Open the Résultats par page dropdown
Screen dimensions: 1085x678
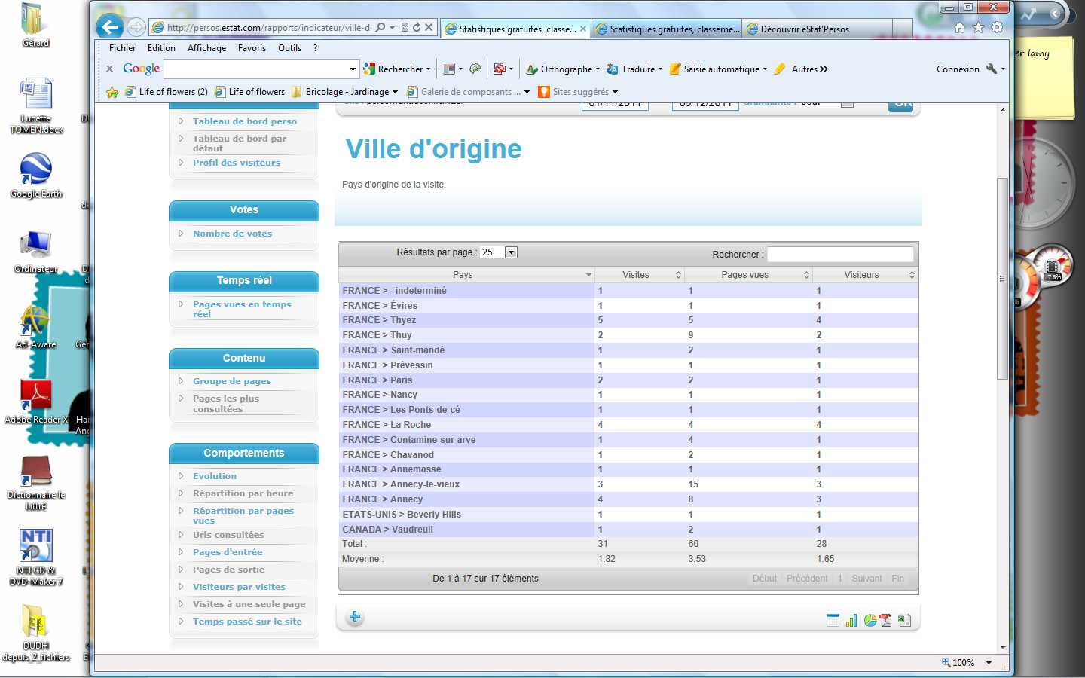(511, 252)
